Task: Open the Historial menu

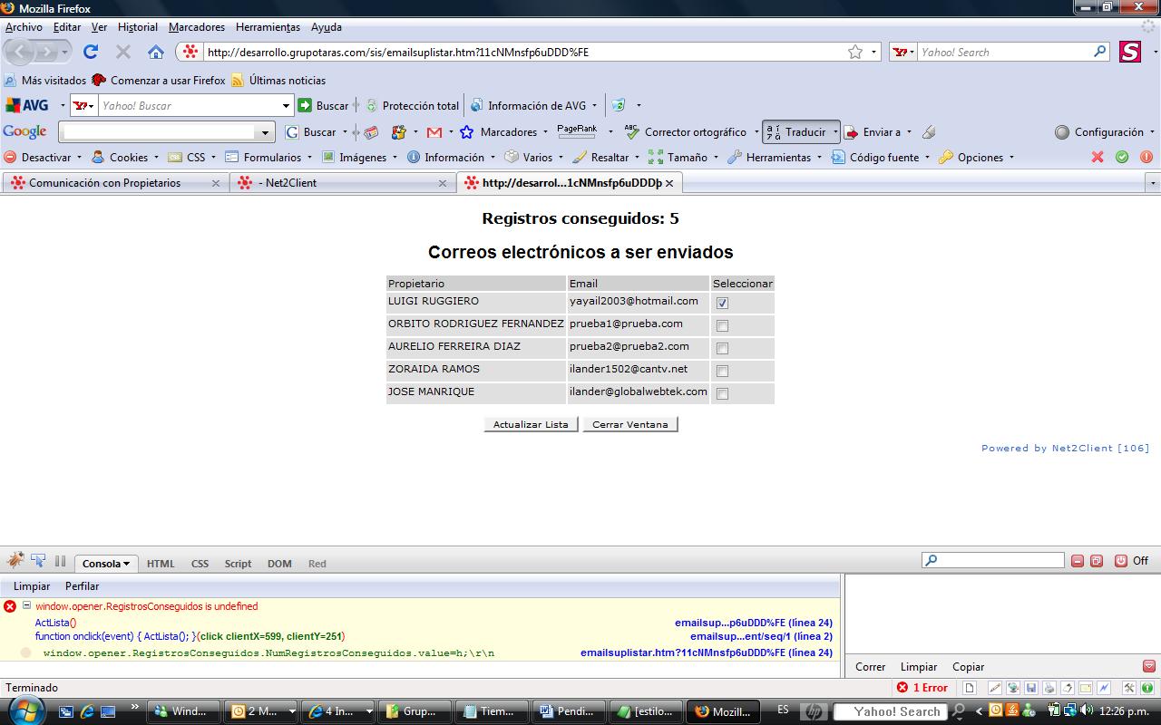Action: [x=138, y=27]
